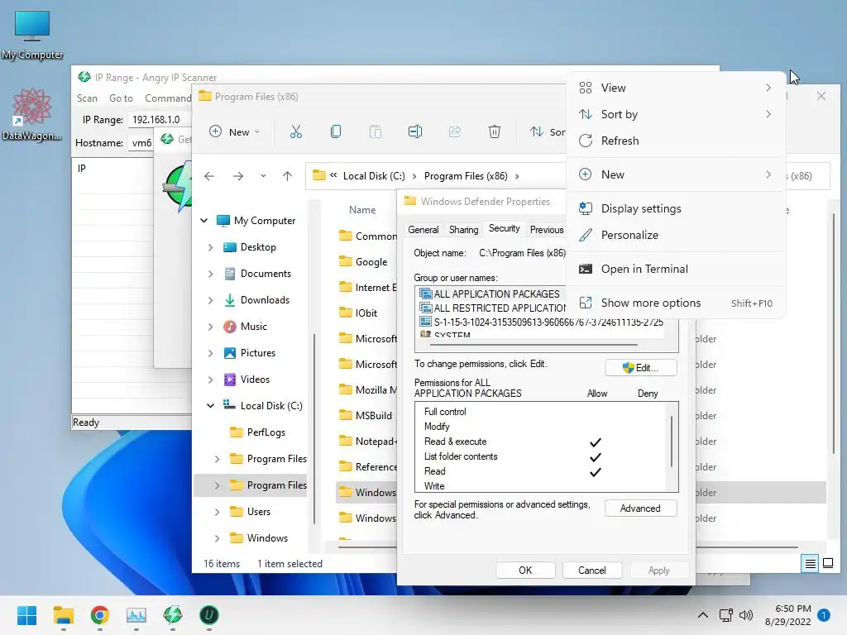This screenshot has width=847, height=635.
Task: Open Google Chrome from the taskbar
Action: pos(99,615)
